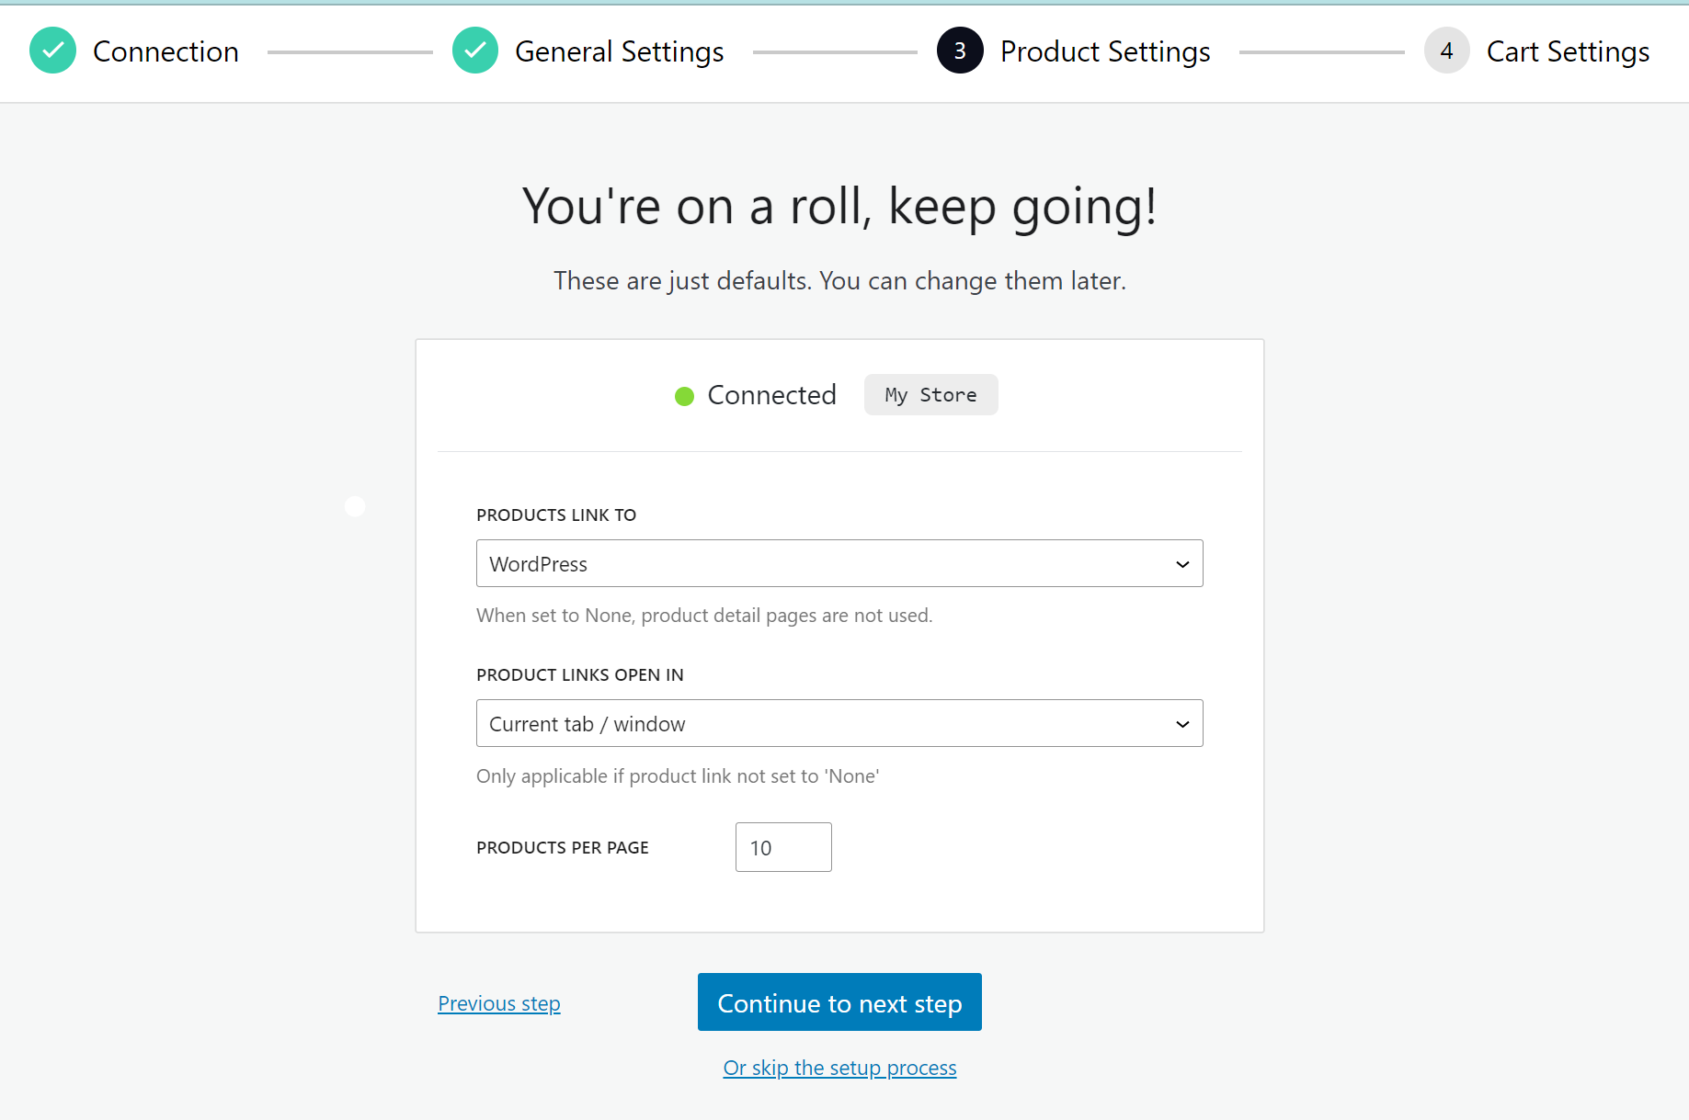1689x1120 pixels.
Task: Click the My Store badge
Action: pos(930,395)
